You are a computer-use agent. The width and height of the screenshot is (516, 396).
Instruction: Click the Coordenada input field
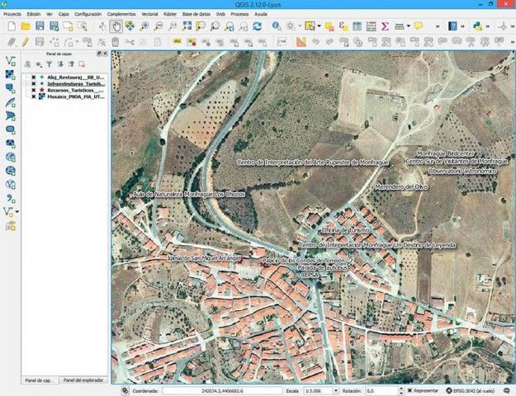tap(222, 391)
